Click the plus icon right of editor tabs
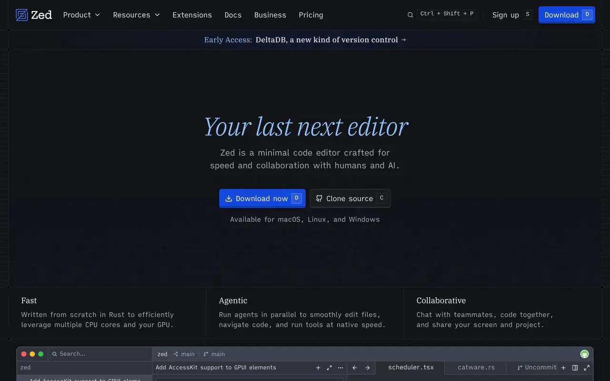This screenshot has height=381, width=610. [563, 368]
